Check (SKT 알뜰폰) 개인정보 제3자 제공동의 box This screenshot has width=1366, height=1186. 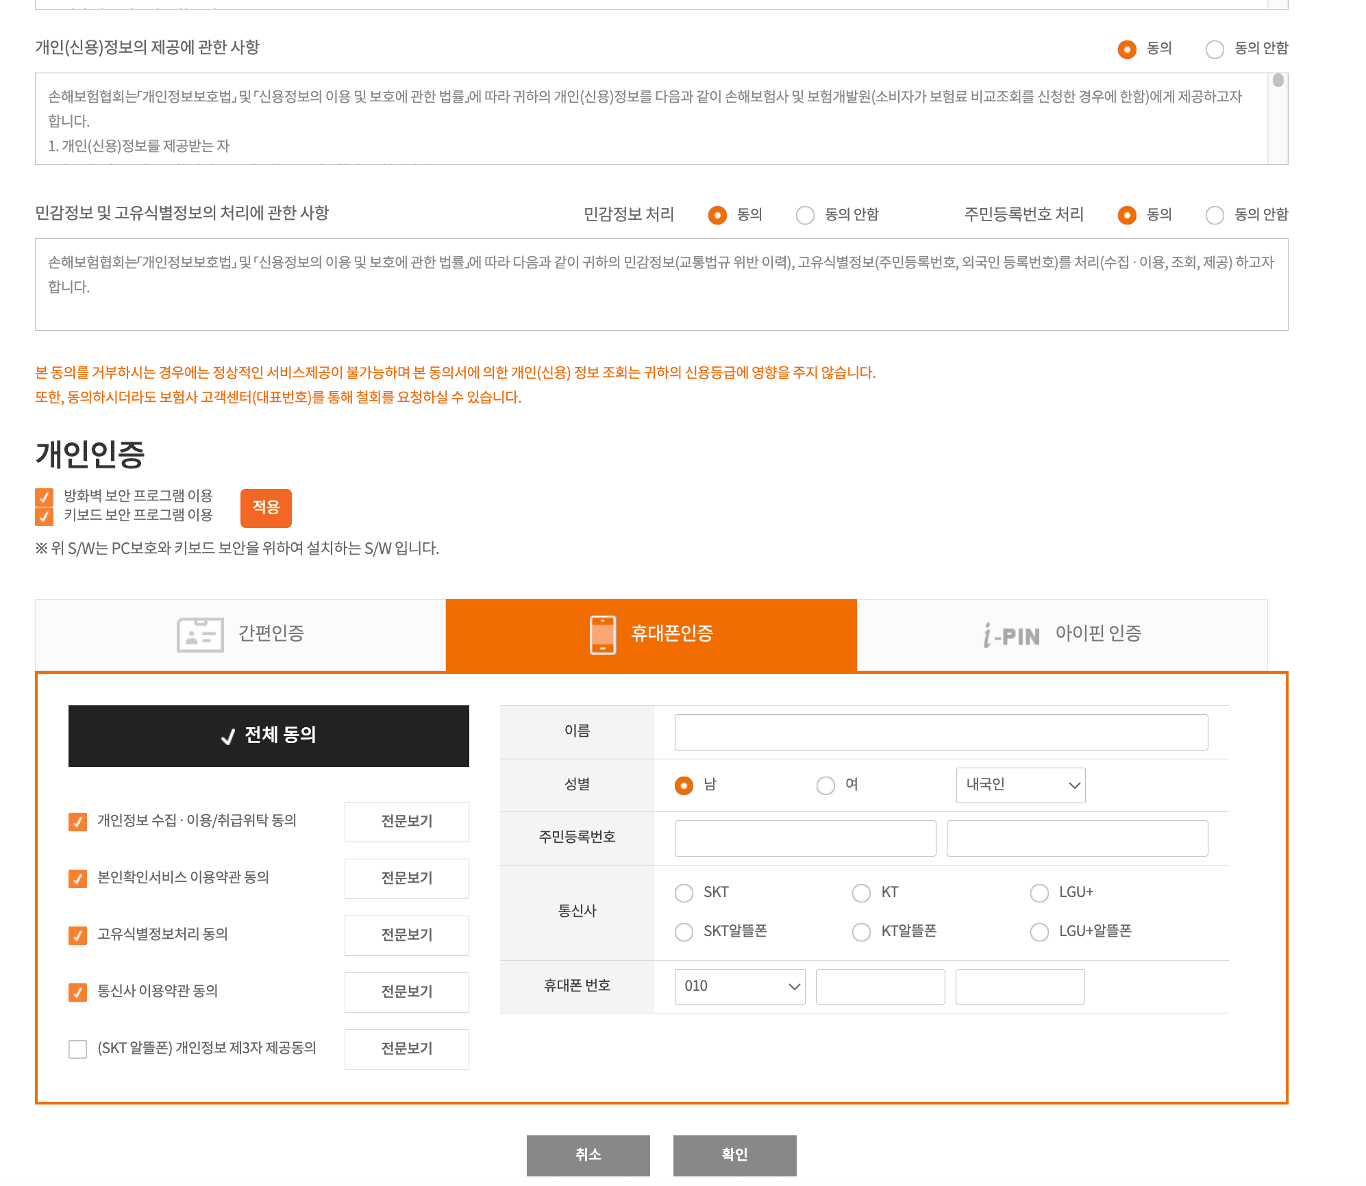78,1048
